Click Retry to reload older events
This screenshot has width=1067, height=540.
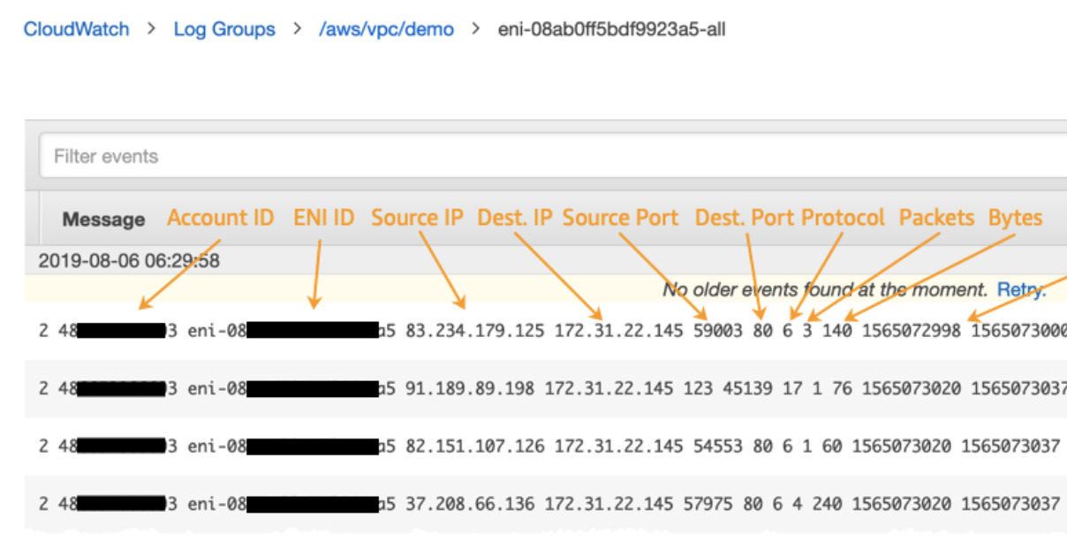[1020, 289]
